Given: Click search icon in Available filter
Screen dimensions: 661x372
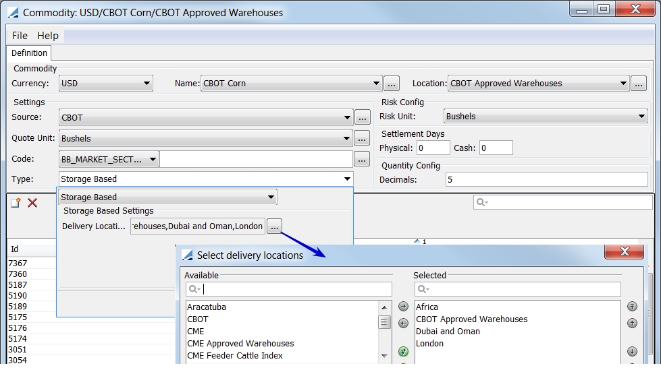Looking at the screenshot, I should (x=194, y=289).
